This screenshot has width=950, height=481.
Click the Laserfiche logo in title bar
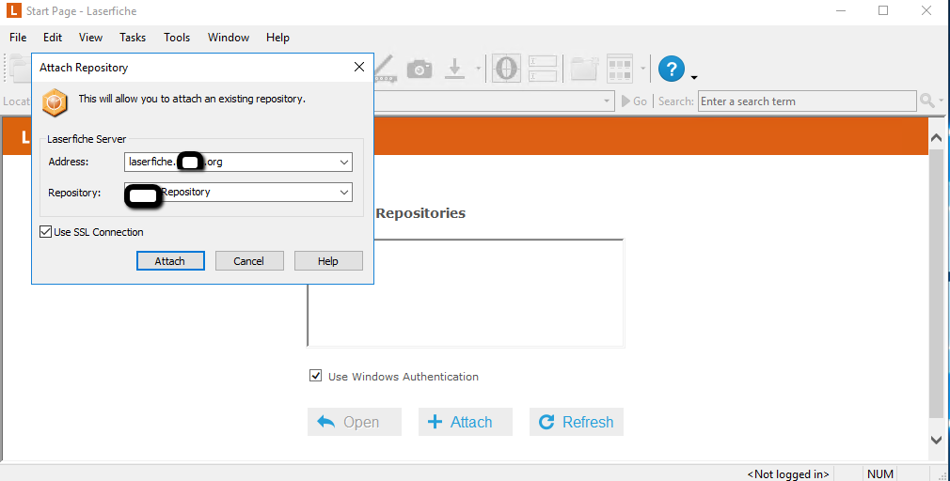tap(13, 10)
